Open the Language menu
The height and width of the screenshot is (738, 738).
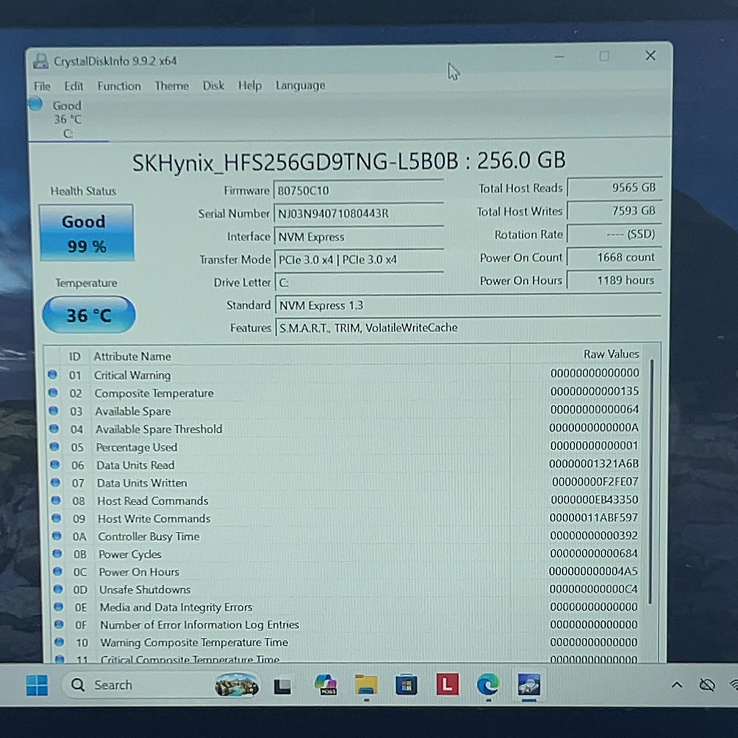300,85
